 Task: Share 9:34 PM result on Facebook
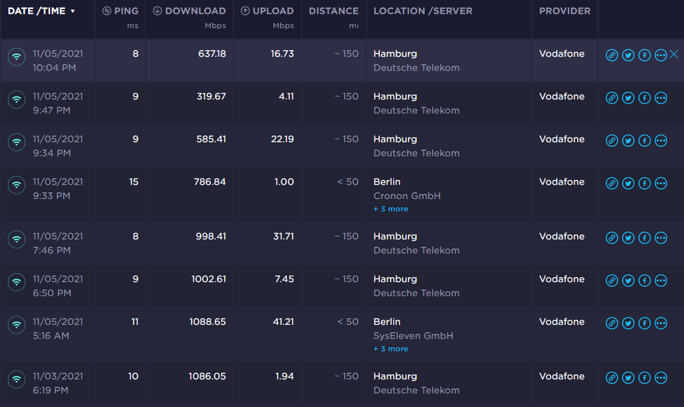[644, 140]
